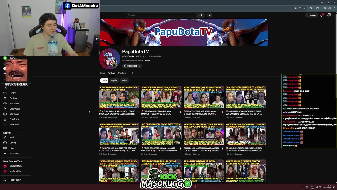Click the PapuDotaTV channel banner
The image size is (337, 190).
click(x=184, y=32)
